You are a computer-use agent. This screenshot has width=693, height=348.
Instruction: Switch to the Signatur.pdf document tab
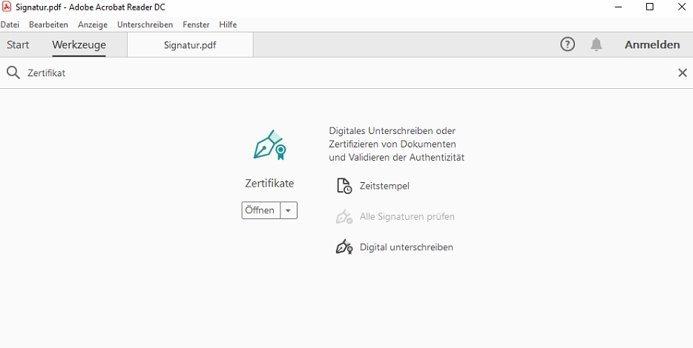[x=190, y=45]
